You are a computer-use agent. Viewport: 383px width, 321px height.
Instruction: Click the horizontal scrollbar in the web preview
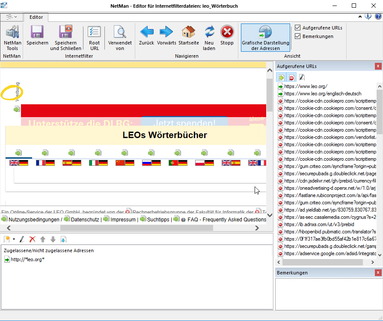[136, 228]
